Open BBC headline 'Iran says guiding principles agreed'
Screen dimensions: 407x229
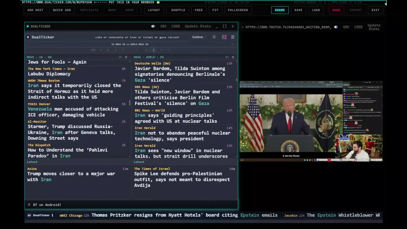176,118
